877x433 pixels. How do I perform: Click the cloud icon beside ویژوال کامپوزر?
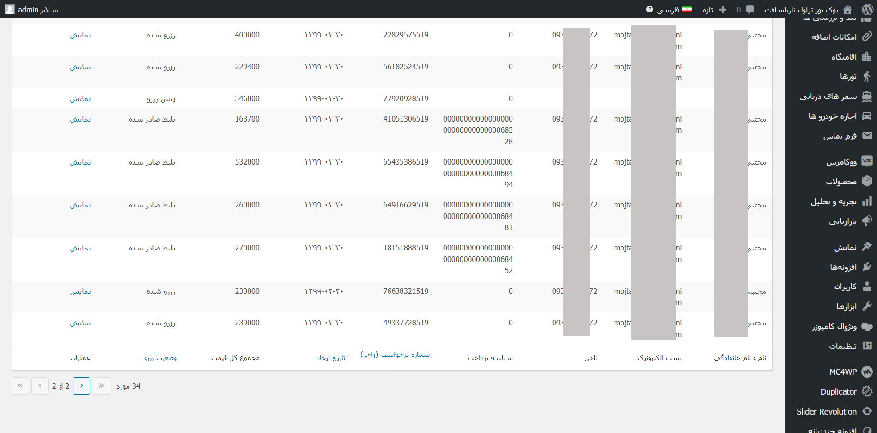coord(867,326)
